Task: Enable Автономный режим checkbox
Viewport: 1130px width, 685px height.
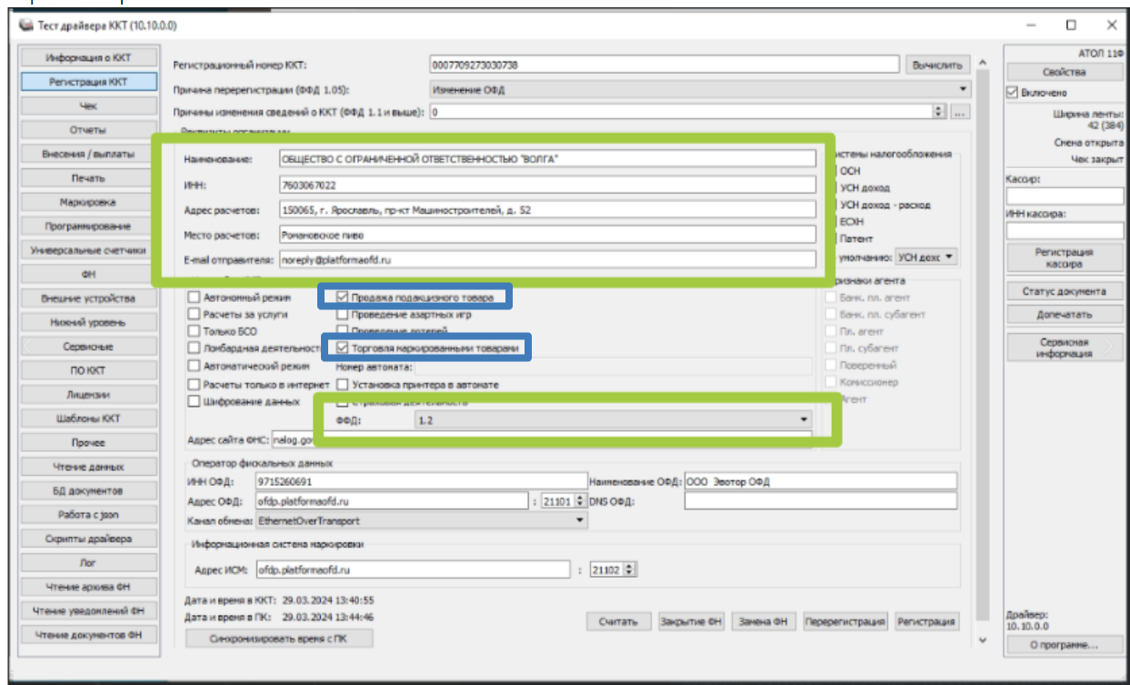Action: coord(194,297)
